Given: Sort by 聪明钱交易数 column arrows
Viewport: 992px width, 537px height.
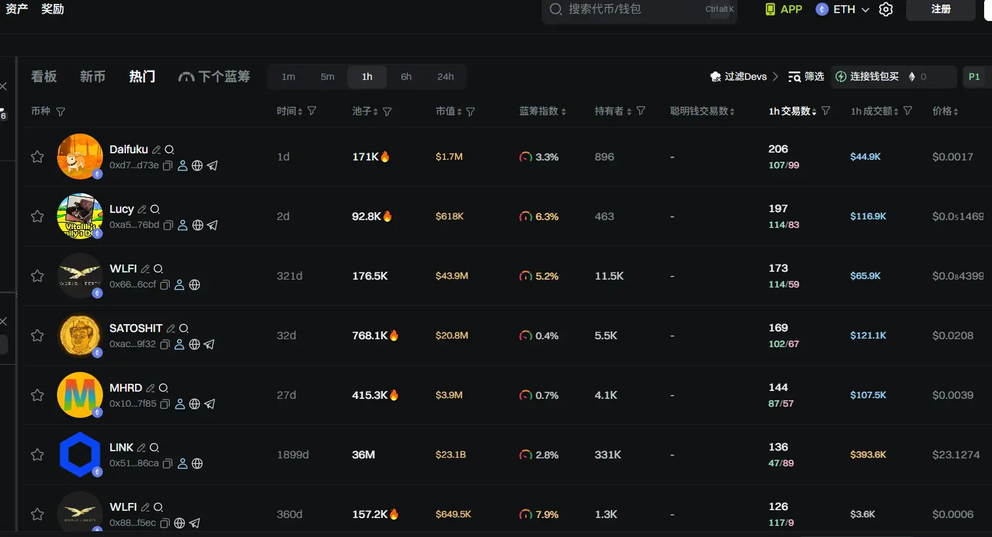Looking at the screenshot, I should tap(732, 112).
